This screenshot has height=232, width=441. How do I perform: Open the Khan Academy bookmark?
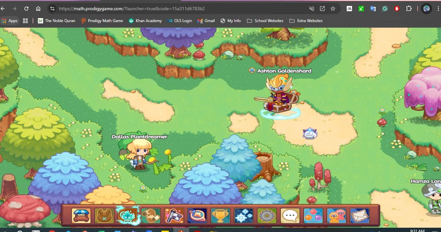[145, 20]
